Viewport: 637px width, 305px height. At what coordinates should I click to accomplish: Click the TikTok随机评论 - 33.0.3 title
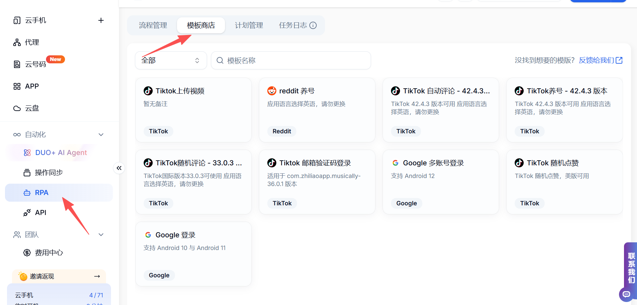click(x=199, y=163)
